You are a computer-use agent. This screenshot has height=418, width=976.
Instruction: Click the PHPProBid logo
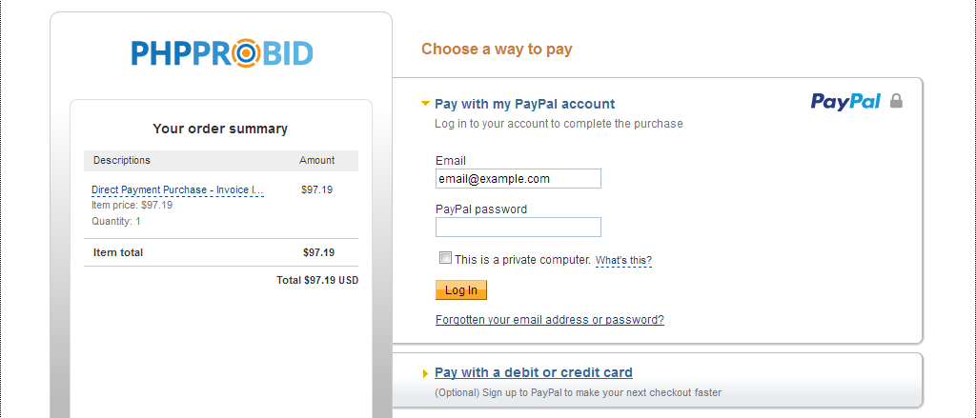click(x=221, y=53)
